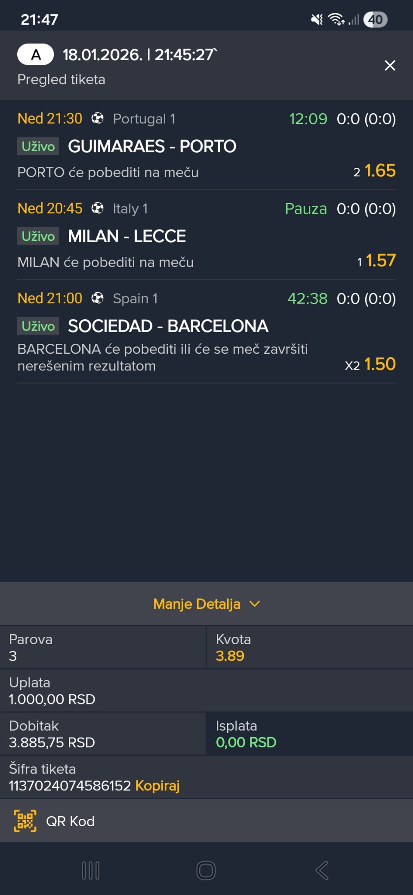Tap the soccer ball icon beside Portugal 1

coord(98,118)
